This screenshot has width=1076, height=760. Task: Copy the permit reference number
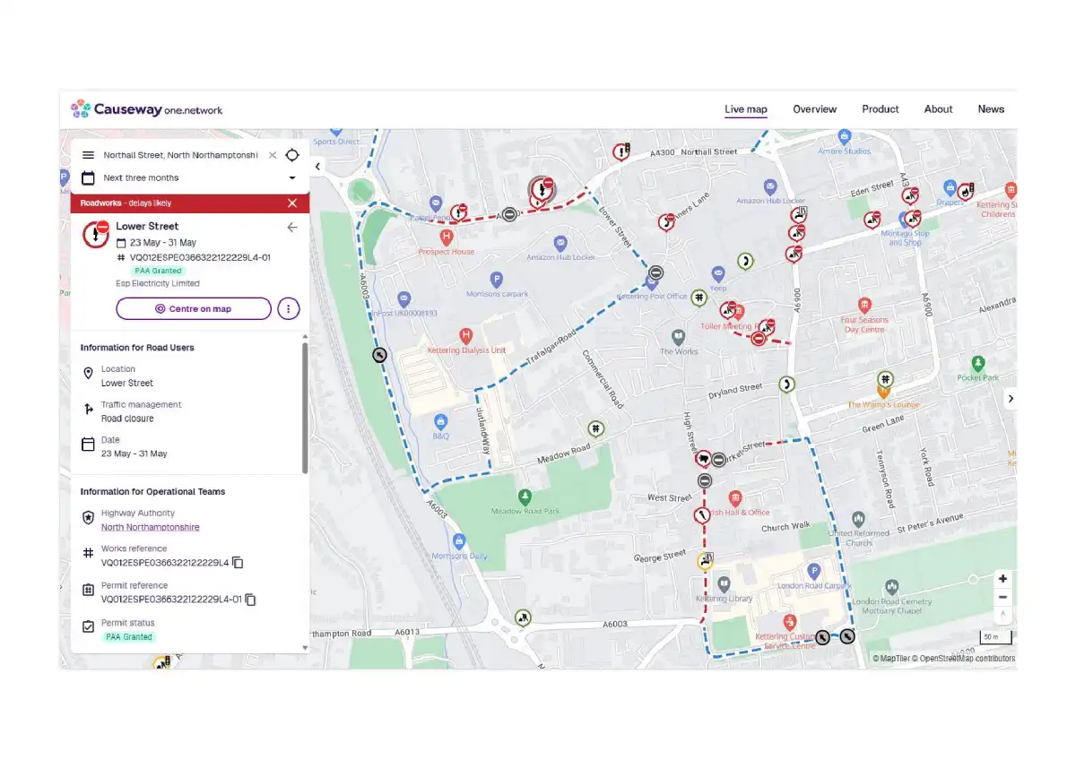coord(249,600)
